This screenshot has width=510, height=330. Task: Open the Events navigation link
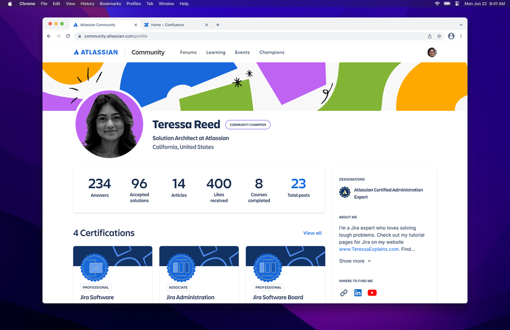tap(242, 53)
